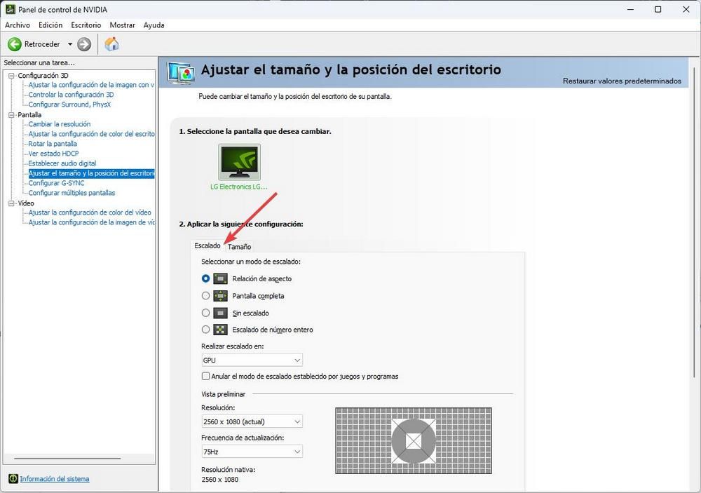Open Configurar G-SYNC
Image resolution: width=701 pixels, height=493 pixels.
point(56,183)
